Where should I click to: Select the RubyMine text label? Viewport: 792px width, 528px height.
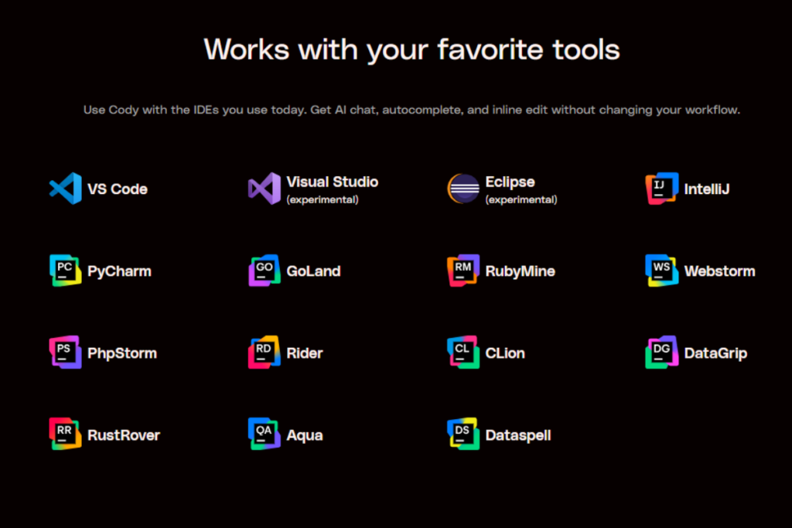(x=521, y=271)
